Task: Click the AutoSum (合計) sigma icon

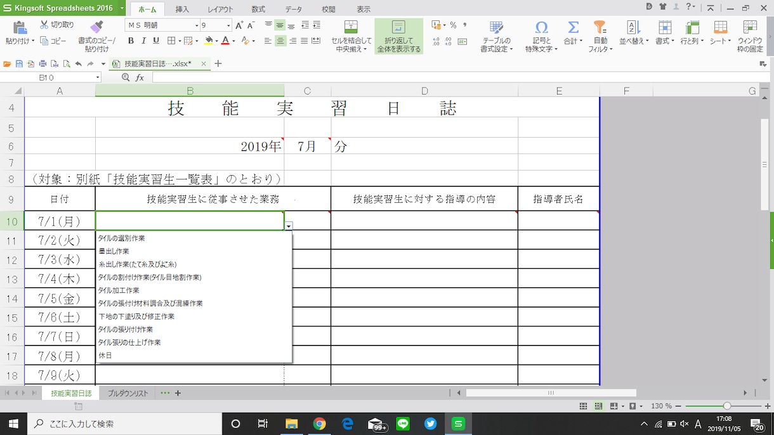Action: (x=574, y=27)
